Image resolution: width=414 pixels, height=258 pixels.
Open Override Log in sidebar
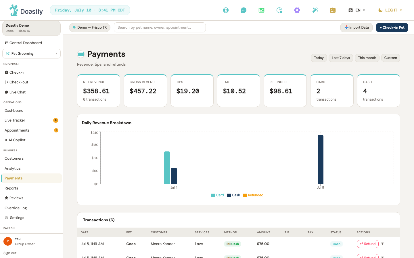coord(31,208)
